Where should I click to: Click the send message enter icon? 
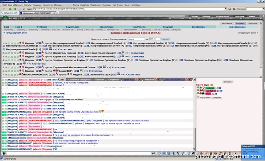(153, 154)
